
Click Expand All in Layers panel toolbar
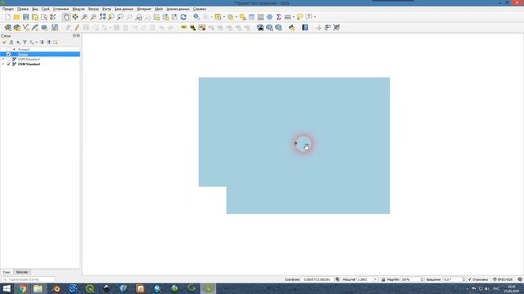pos(42,42)
